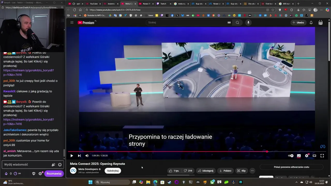The image size is (331, 186).
Task: Click the 'Udostępnij' share button
Action: (206, 171)
